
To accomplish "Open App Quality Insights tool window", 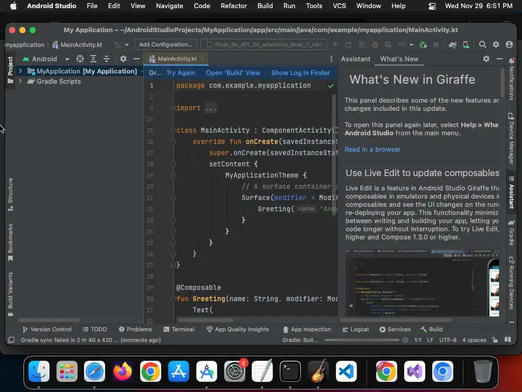I will (x=238, y=329).
